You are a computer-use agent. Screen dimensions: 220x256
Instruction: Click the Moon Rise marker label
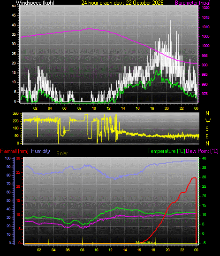pos(146,243)
